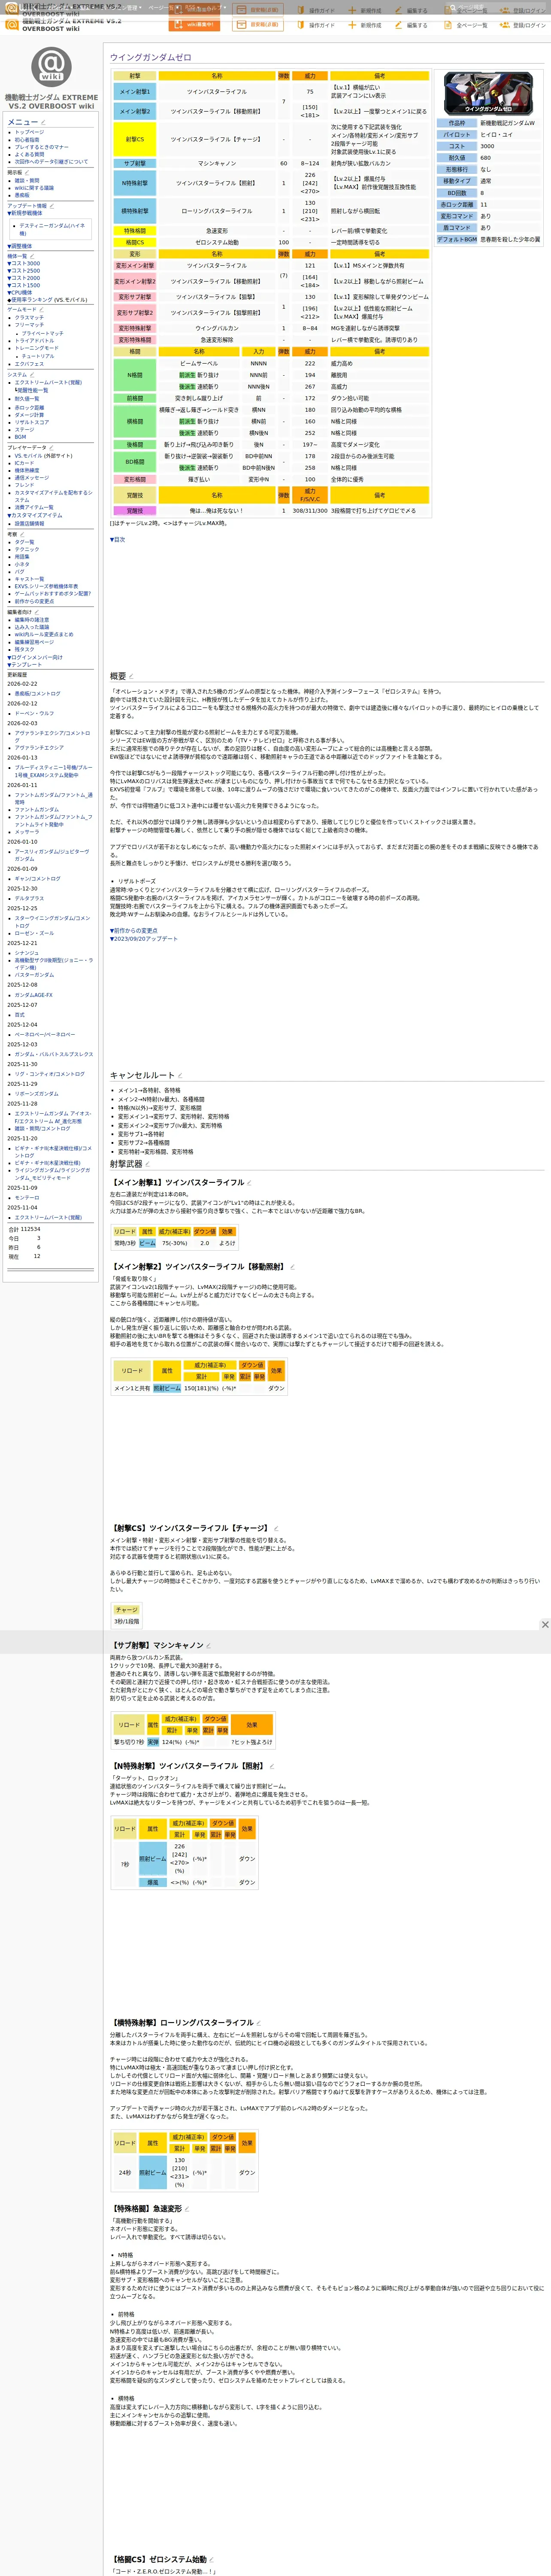
Task: Open the BGM sidebar link
Action: pyautogui.click(x=20, y=437)
